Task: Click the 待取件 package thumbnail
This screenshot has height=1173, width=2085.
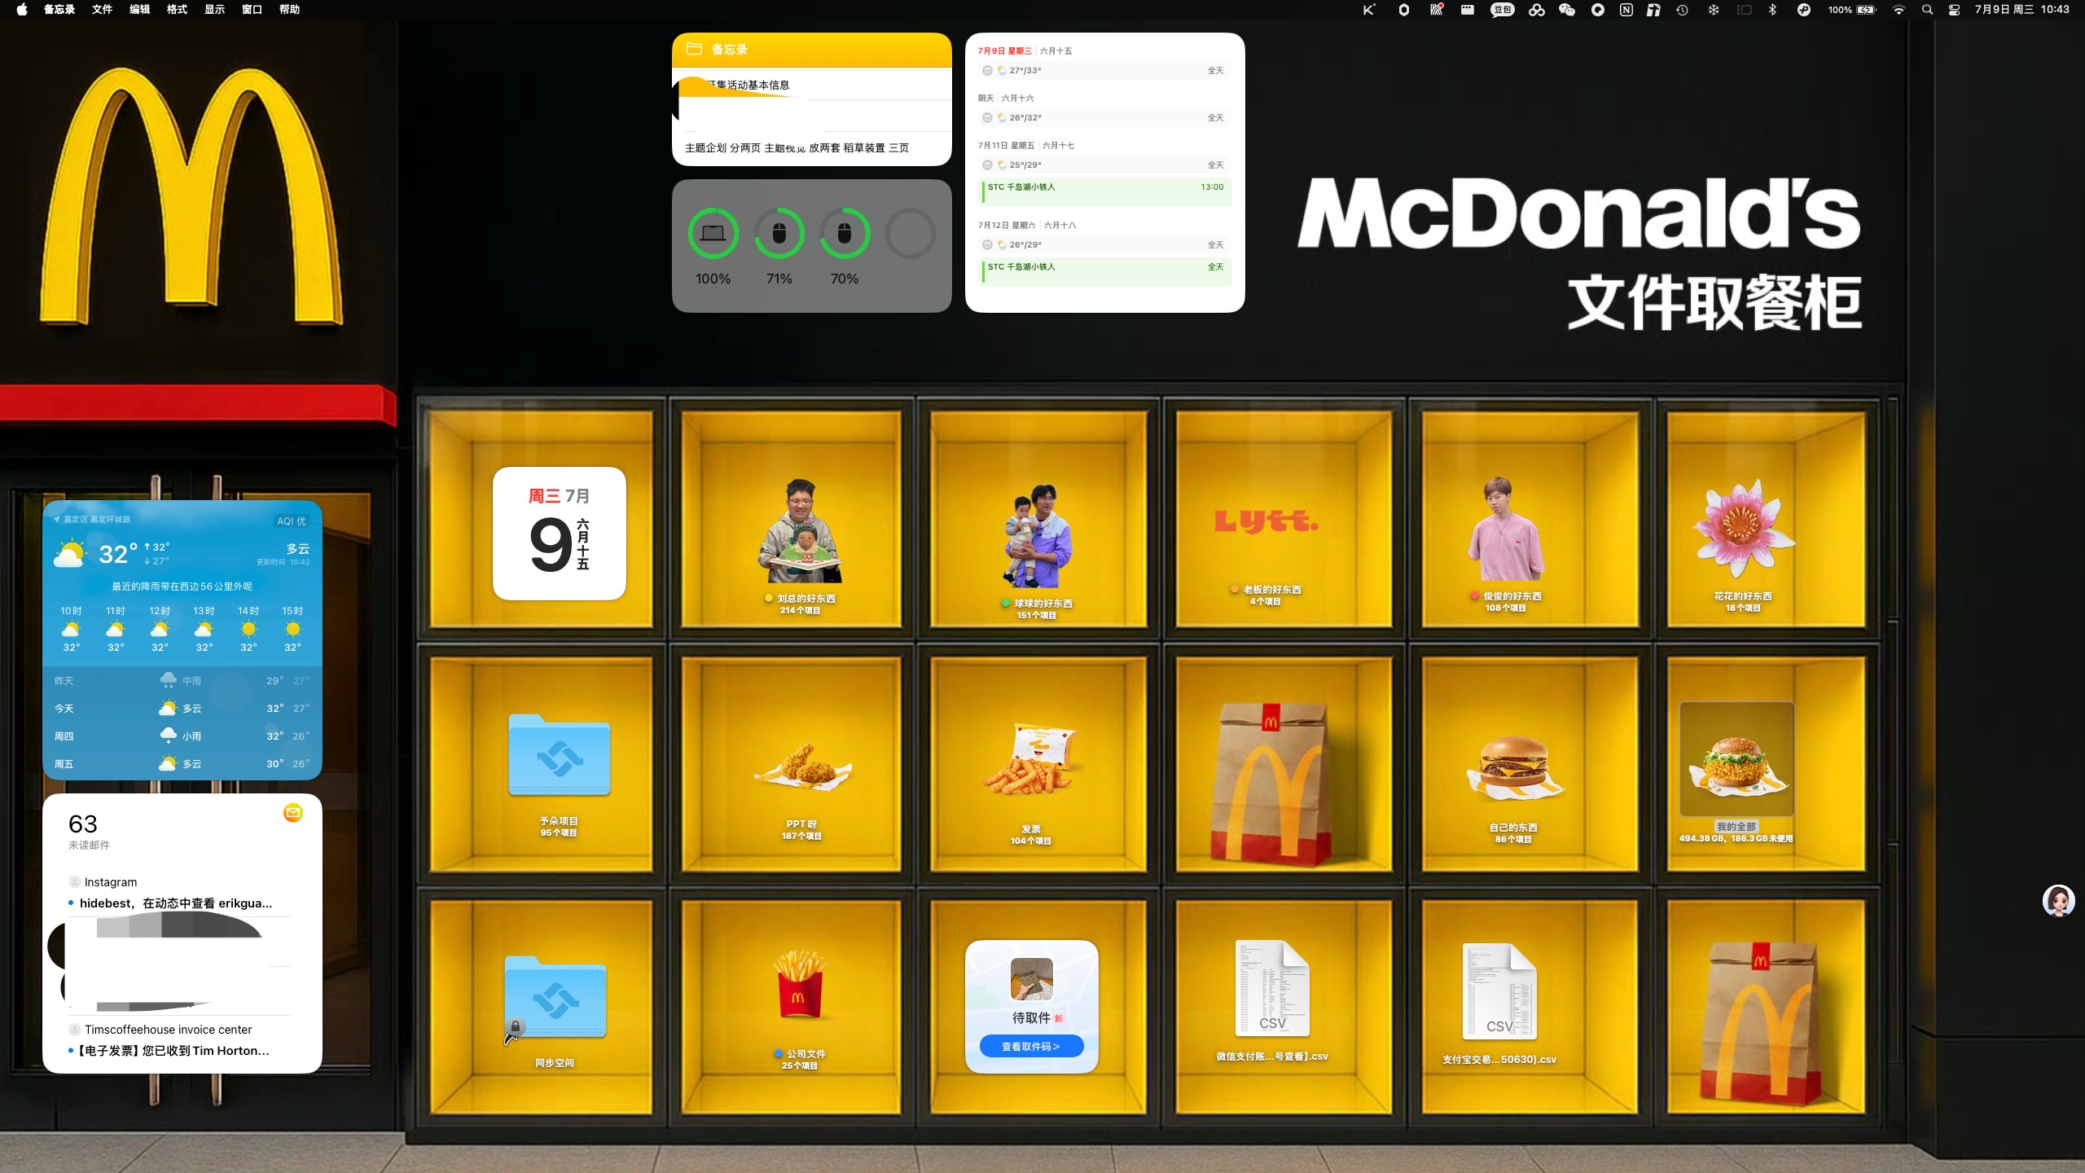Action: (1031, 979)
